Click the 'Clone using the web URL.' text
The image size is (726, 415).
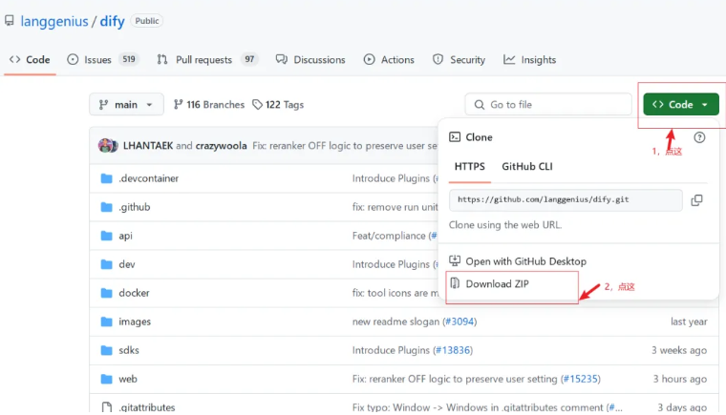tap(505, 225)
